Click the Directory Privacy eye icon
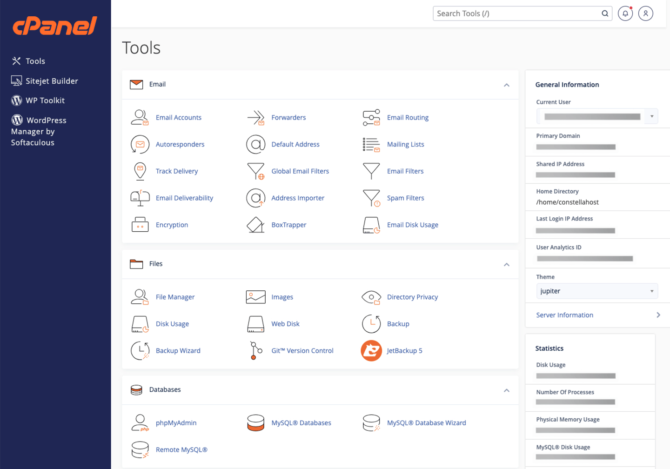670x469 pixels. tap(371, 297)
